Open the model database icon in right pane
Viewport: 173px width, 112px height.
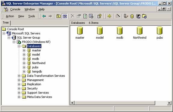click(x=100, y=31)
